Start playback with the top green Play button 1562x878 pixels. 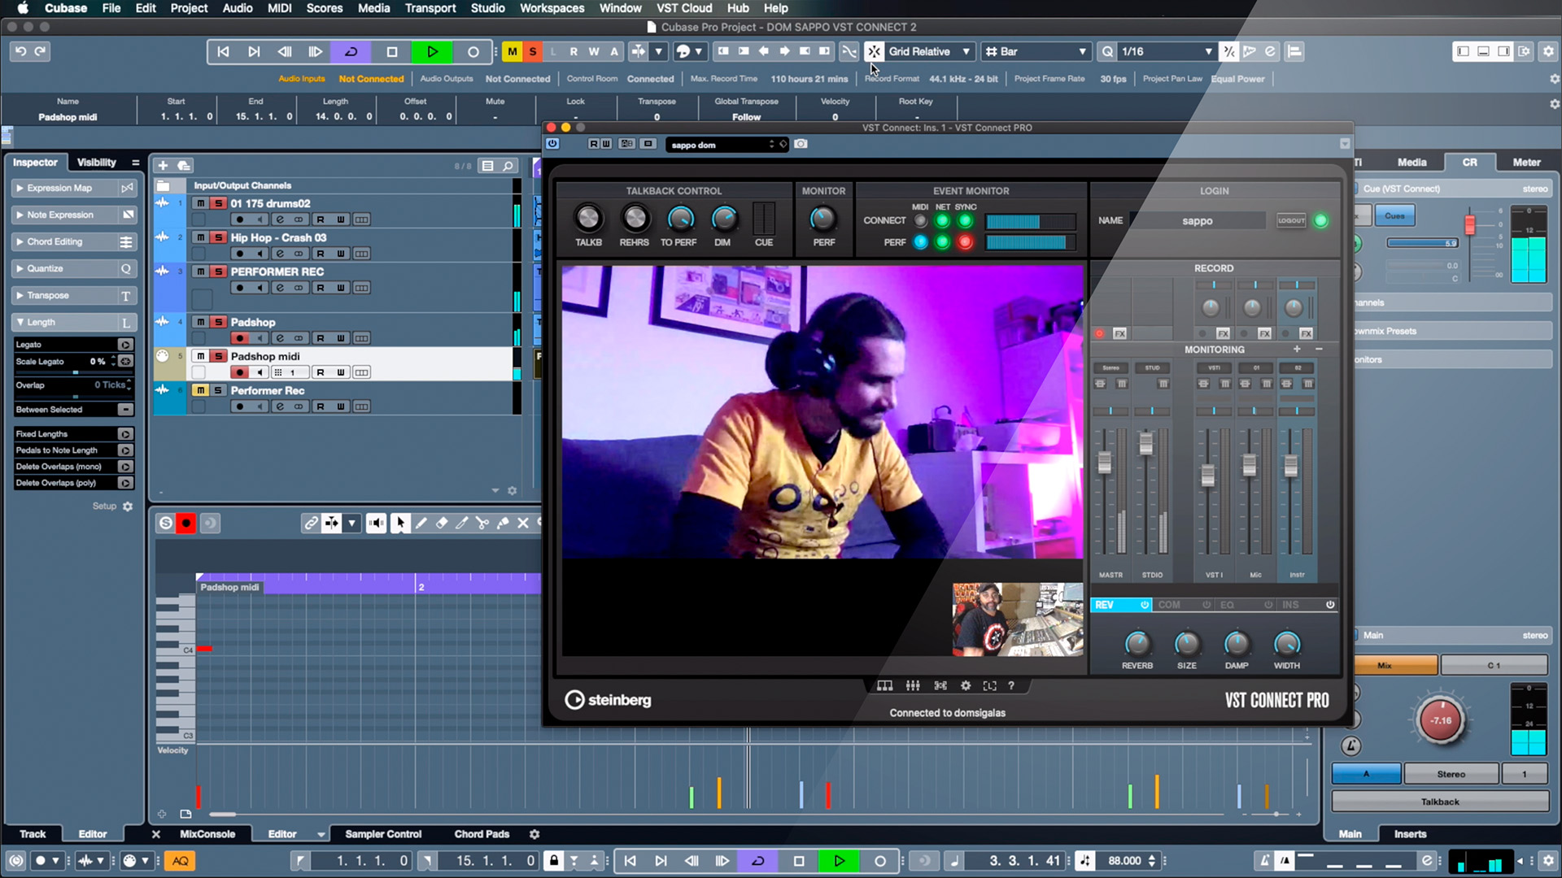pos(432,51)
